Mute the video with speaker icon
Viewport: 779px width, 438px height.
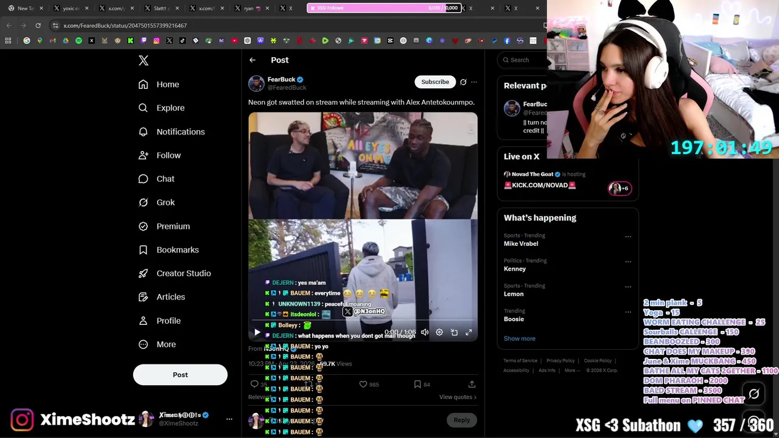[x=425, y=332]
